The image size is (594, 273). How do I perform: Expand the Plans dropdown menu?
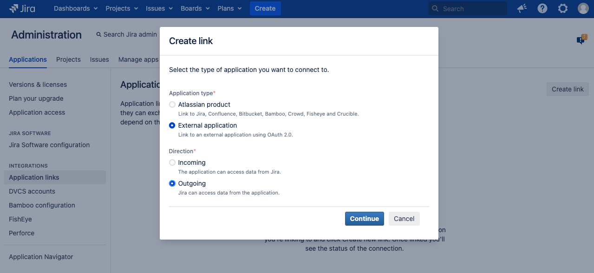pyautogui.click(x=229, y=8)
